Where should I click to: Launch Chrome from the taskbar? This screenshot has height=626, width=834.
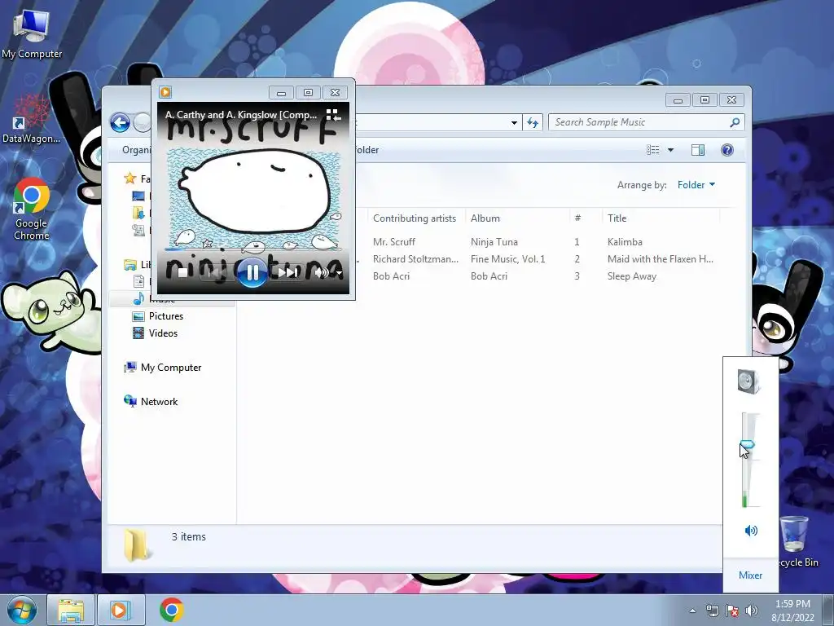point(171,610)
